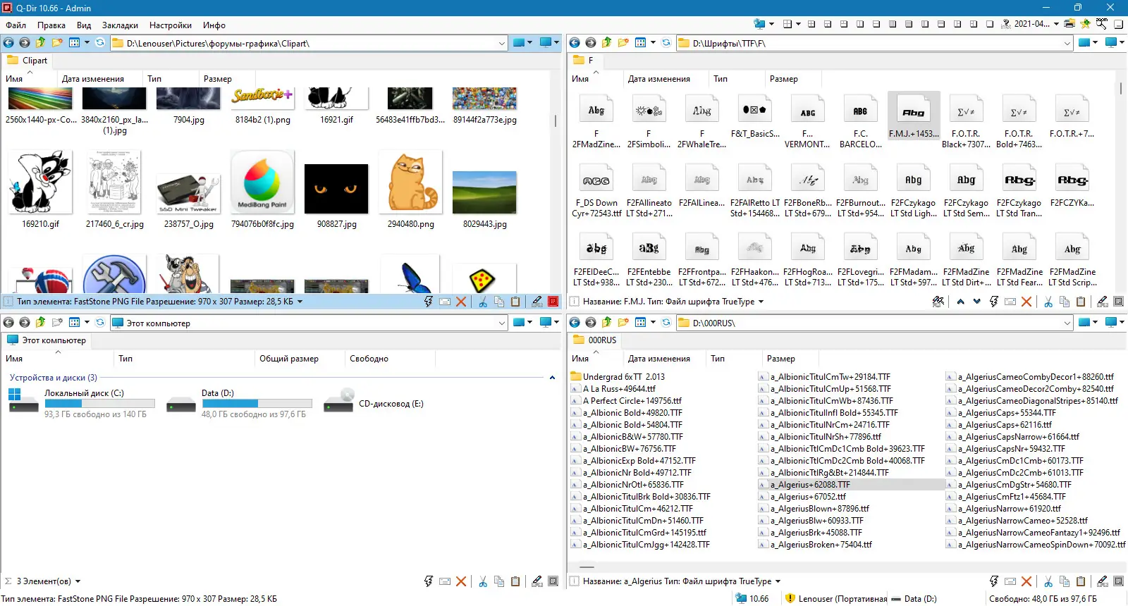Image resolution: width=1128 pixels, height=606 pixels.
Task: Refresh the Этот компьютер pane
Action: 100,323
